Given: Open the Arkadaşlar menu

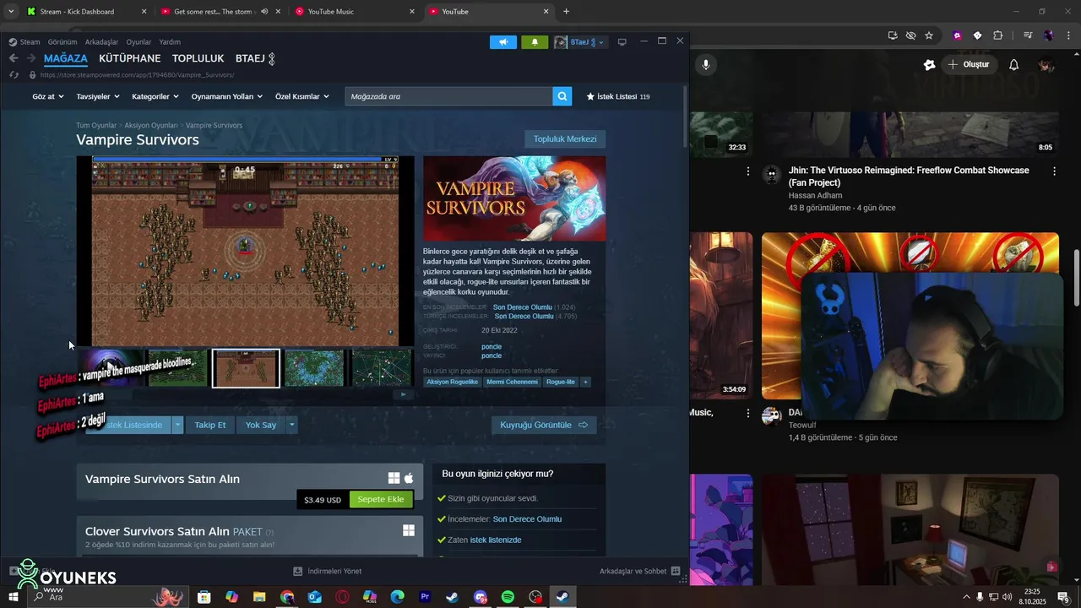Looking at the screenshot, I should point(102,42).
